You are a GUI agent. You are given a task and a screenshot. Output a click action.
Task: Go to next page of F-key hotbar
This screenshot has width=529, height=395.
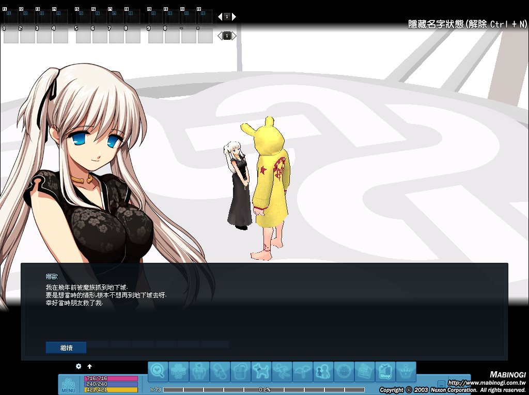(234, 17)
